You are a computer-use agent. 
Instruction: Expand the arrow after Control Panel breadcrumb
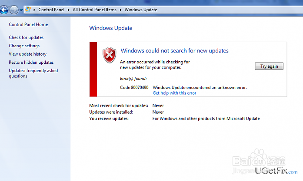pyautogui.click(x=68, y=10)
